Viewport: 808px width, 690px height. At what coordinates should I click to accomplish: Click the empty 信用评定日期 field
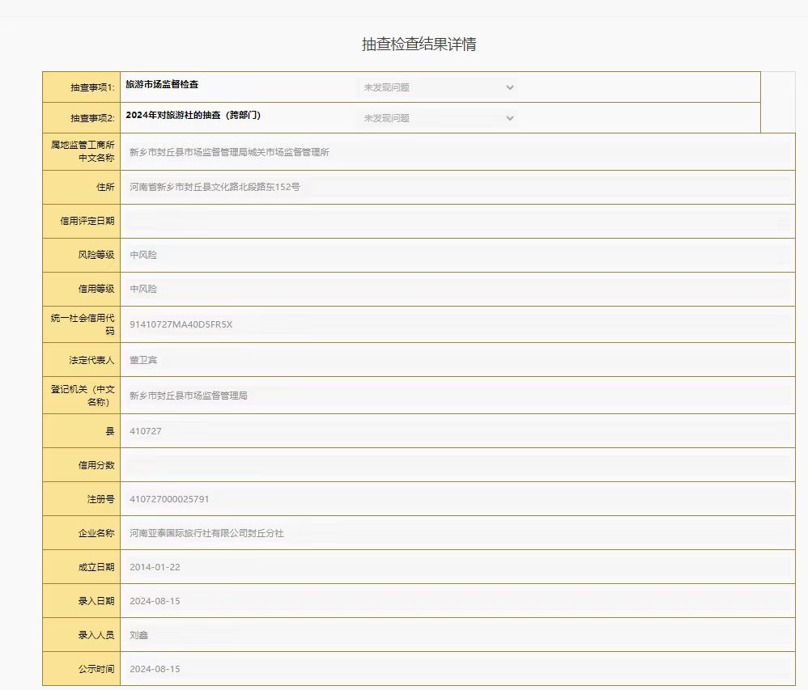pos(457,221)
